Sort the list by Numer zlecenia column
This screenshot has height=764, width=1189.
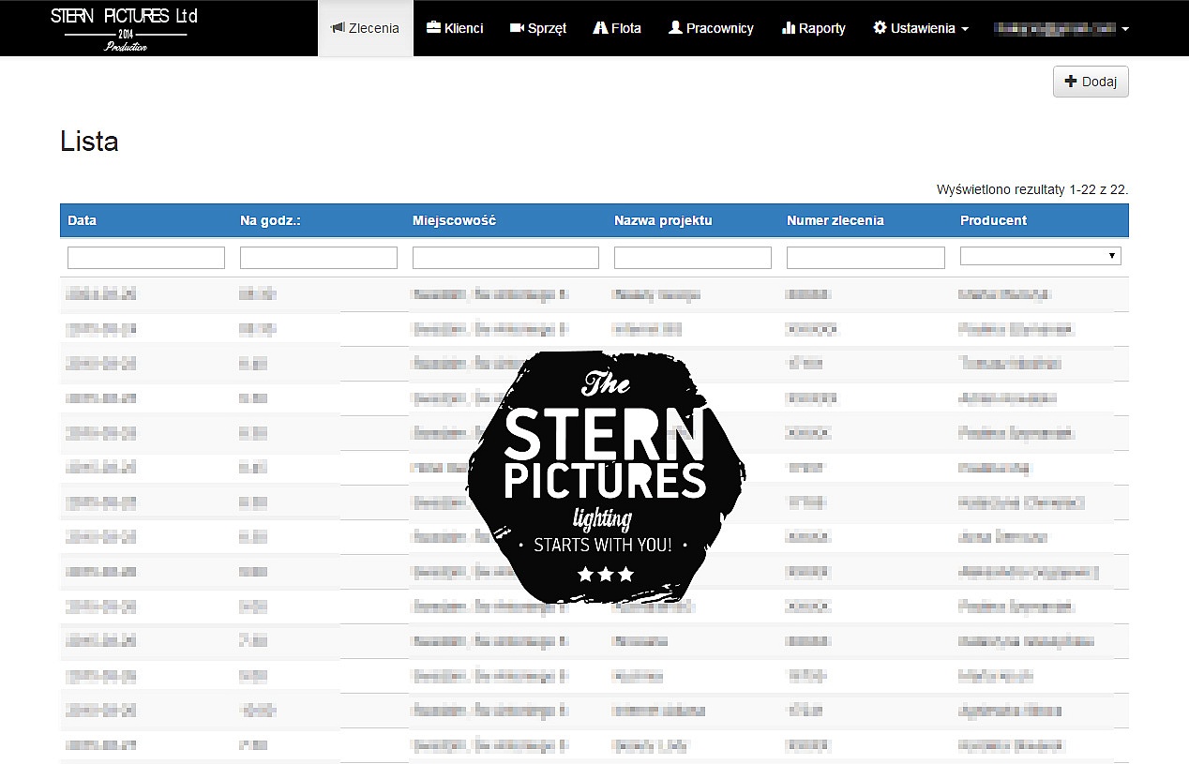pos(835,220)
